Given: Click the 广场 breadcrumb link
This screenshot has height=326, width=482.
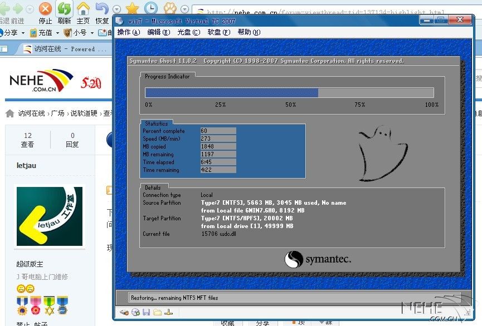Looking at the screenshot, I should tap(57, 113).
